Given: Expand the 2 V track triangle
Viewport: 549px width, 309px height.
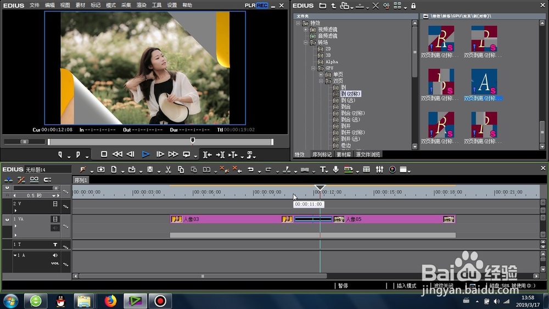Looking at the screenshot, I should coord(15,211).
